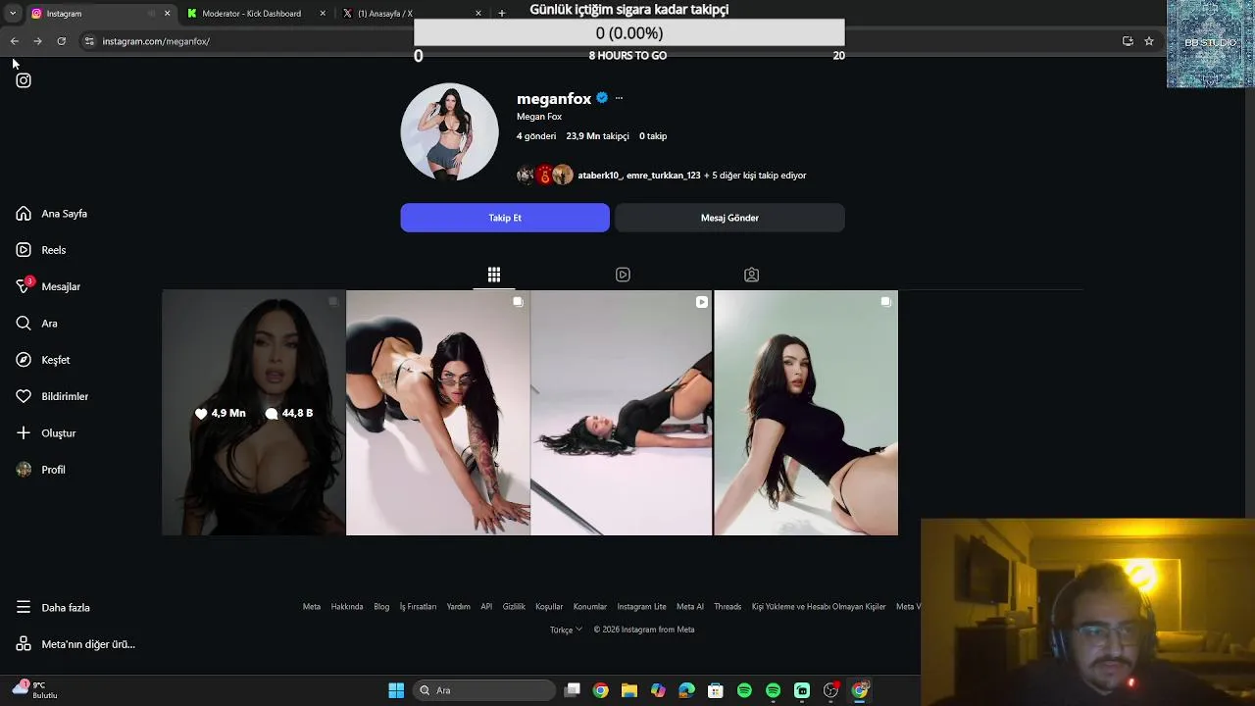Open the Threads footer link
This screenshot has width=1255, height=706.
(x=728, y=607)
